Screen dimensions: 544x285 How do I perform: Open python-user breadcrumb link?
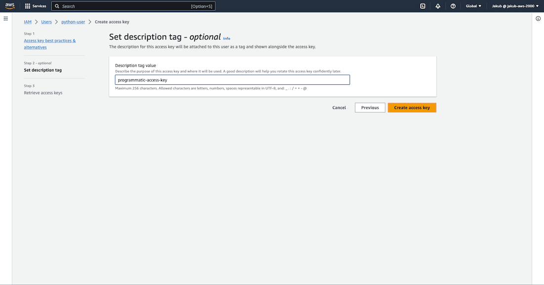(73, 22)
